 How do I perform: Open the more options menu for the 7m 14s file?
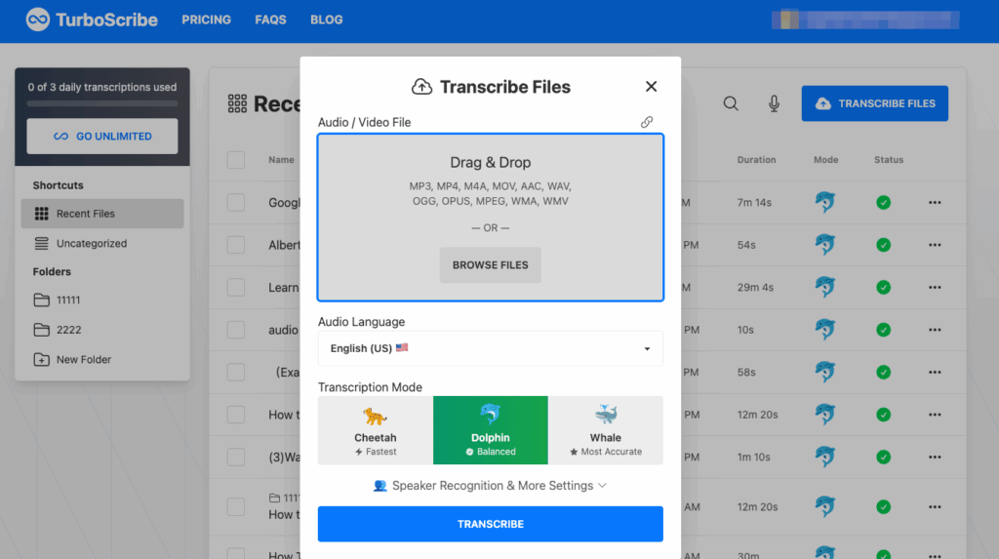point(935,203)
